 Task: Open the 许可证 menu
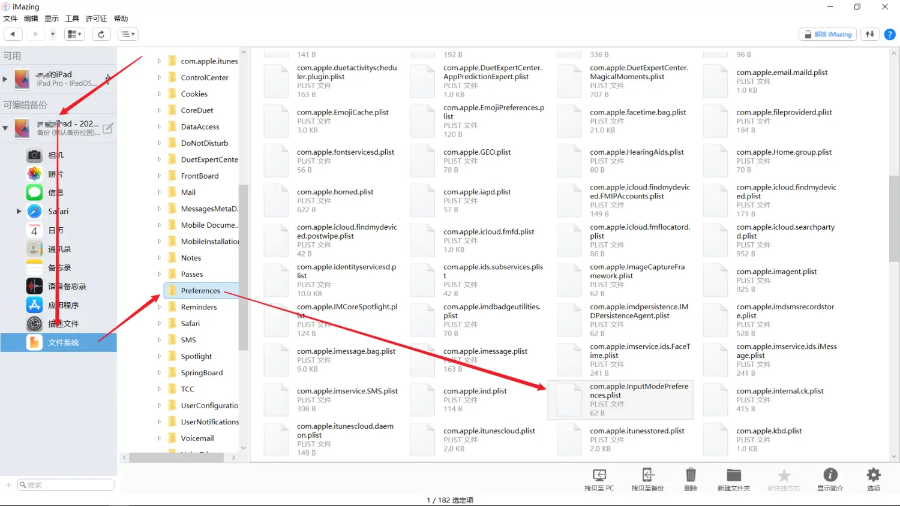[x=96, y=19]
